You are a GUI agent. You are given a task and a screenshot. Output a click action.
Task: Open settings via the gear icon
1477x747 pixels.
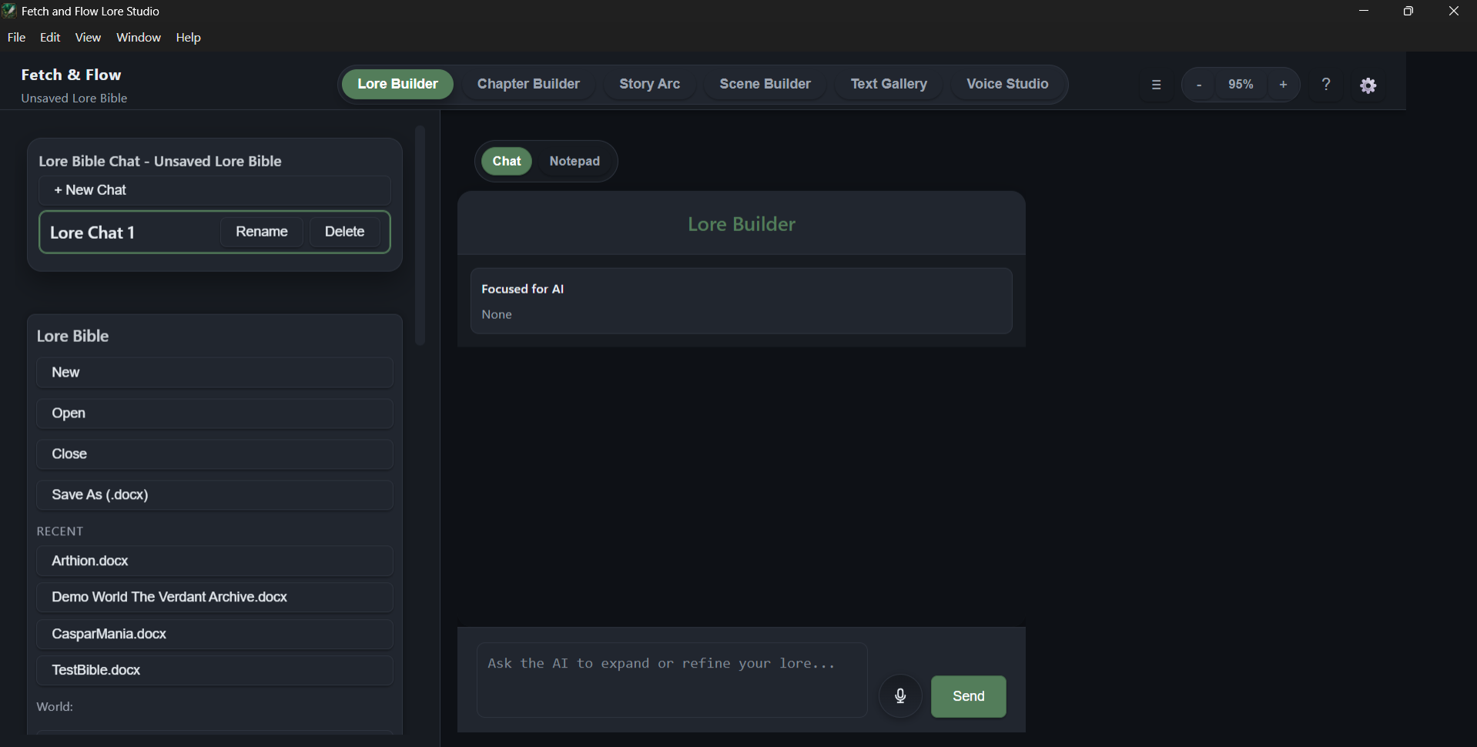1368,85
